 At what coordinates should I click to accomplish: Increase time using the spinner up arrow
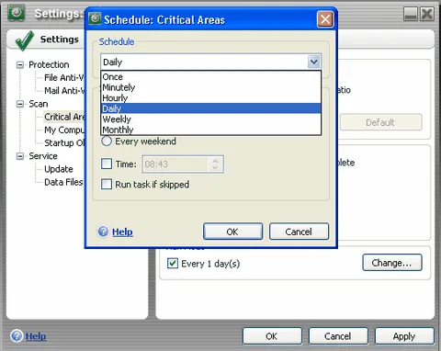[215, 161]
